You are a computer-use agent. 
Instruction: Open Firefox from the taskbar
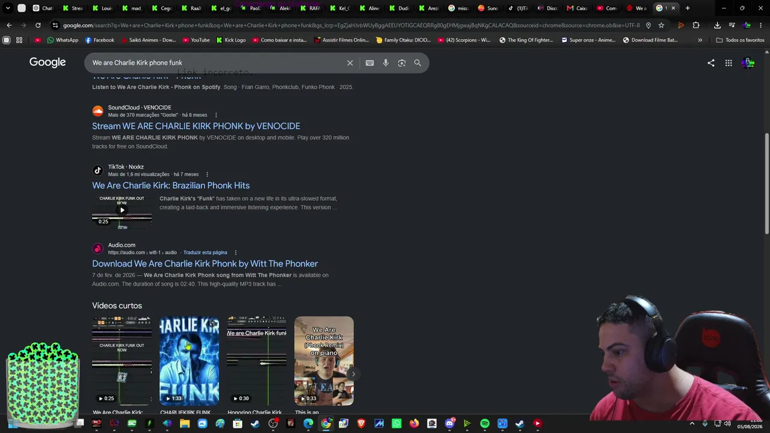pyautogui.click(x=414, y=423)
